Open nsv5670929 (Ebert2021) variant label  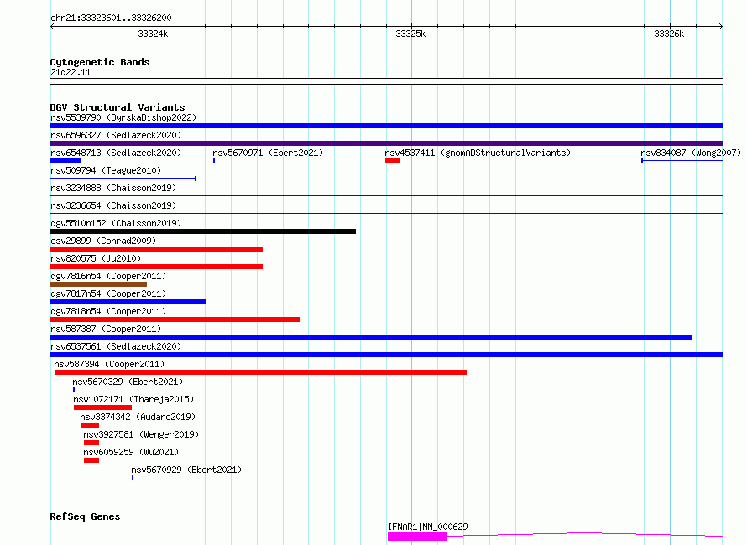pos(186,470)
